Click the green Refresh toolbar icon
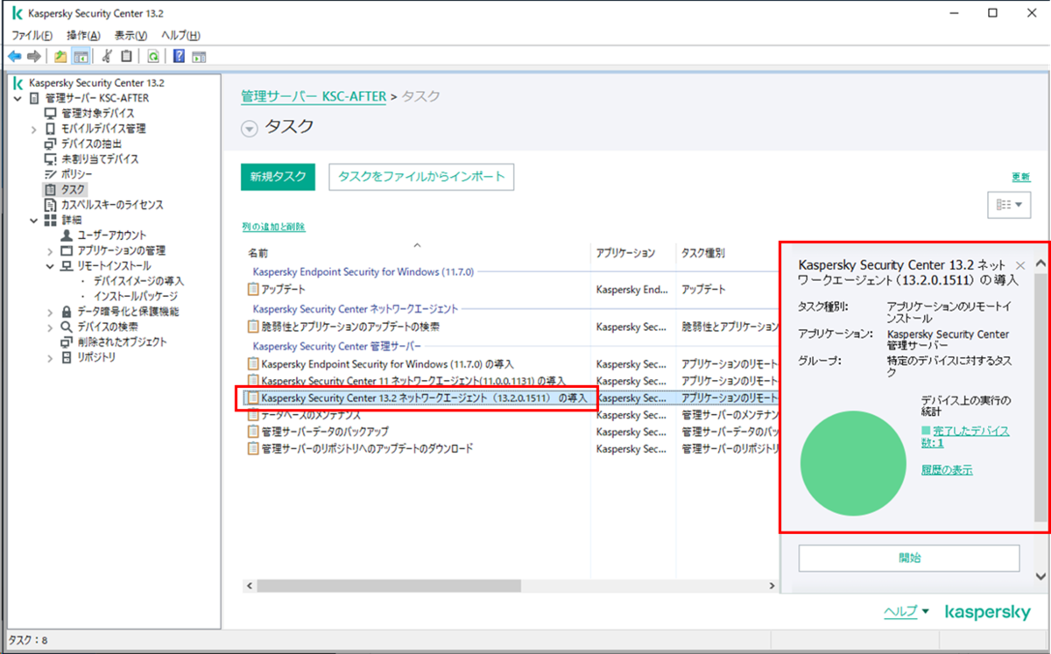This screenshot has height=654, width=1051. pyautogui.click(x=153, y=56)
